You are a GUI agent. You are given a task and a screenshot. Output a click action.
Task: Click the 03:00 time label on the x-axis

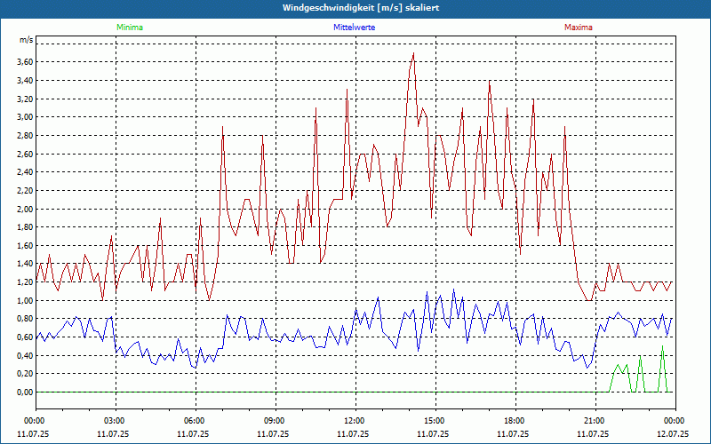(116, 421)
